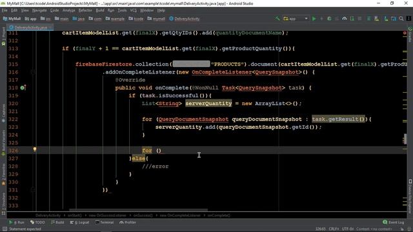Click Attach debugger to Android process icon
This screenshot has width=413, height=232.
pos(352,19)
